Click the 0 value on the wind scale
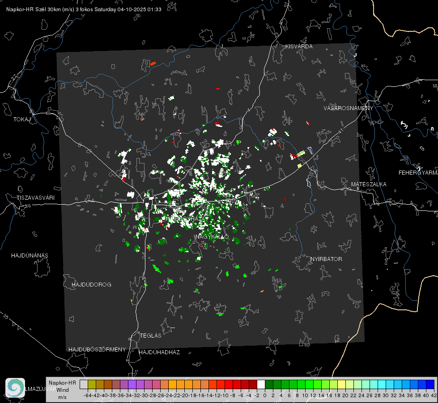 [265, 395]
